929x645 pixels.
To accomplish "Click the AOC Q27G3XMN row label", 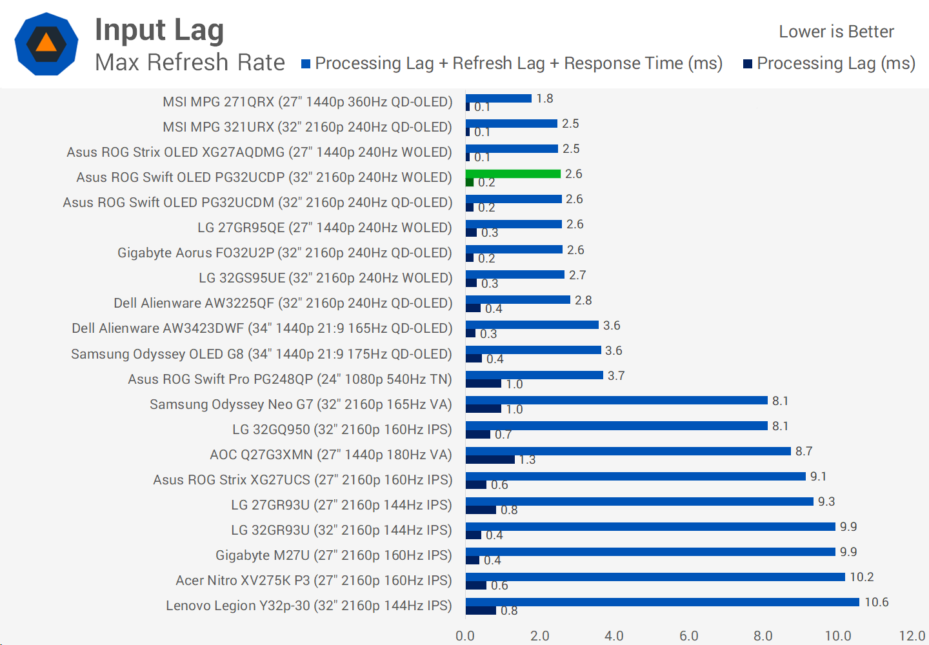I will (331, 455).
